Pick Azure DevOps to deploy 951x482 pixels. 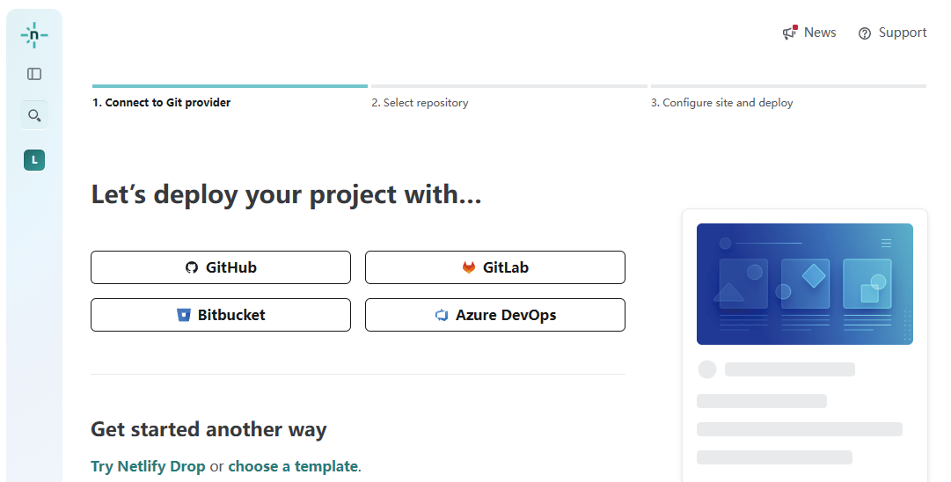tap(495, 315)
